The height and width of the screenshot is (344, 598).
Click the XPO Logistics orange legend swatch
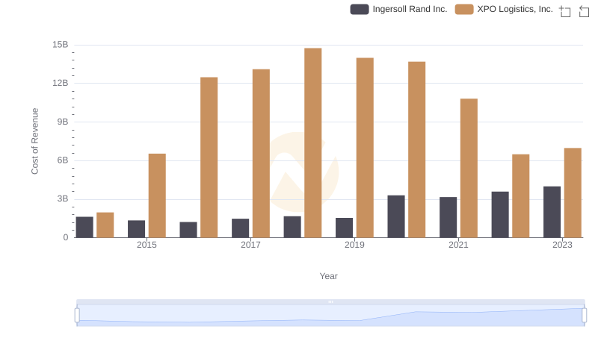464,9
